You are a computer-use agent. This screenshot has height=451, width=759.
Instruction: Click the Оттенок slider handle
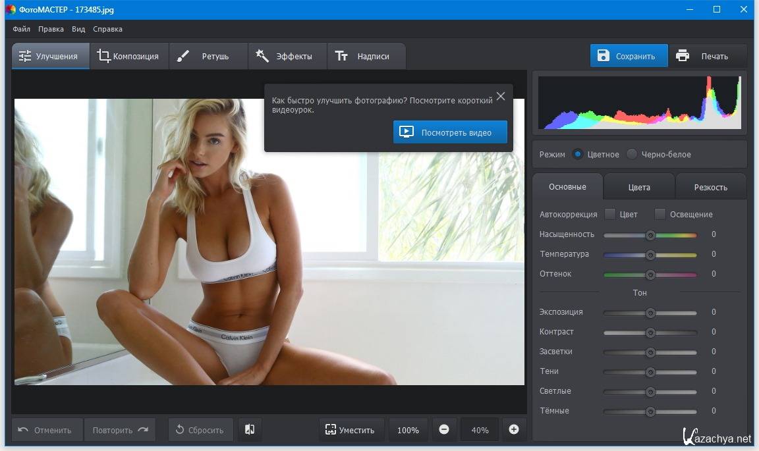point(650,275)
